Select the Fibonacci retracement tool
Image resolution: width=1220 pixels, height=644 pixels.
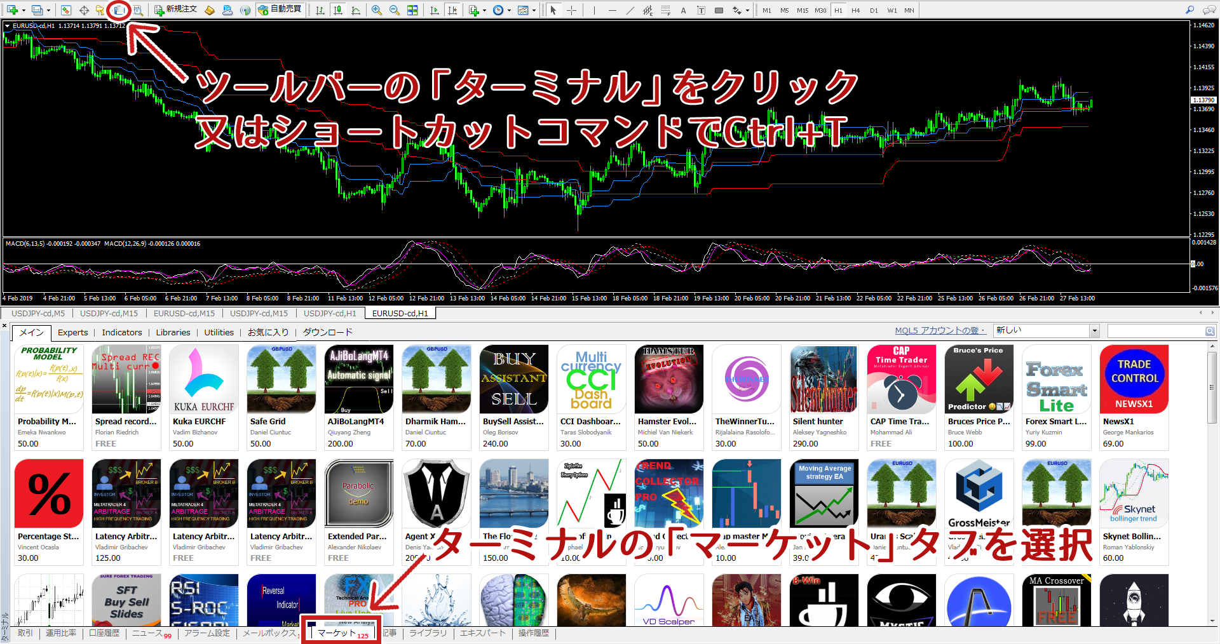(665, 10)
